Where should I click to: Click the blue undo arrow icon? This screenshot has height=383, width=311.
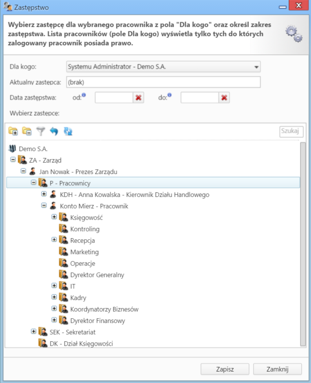tap(54, 132)
